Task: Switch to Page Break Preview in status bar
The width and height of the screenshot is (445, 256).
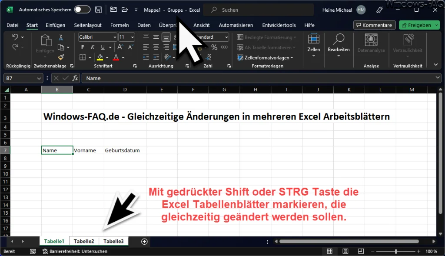Action: [x=361, y=251]
